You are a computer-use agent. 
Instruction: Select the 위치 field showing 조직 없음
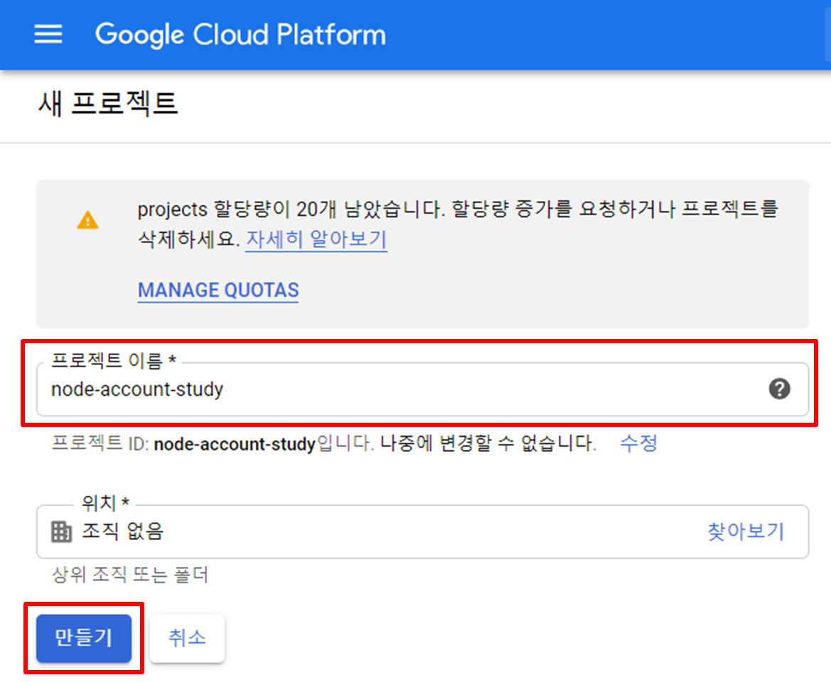422,531
